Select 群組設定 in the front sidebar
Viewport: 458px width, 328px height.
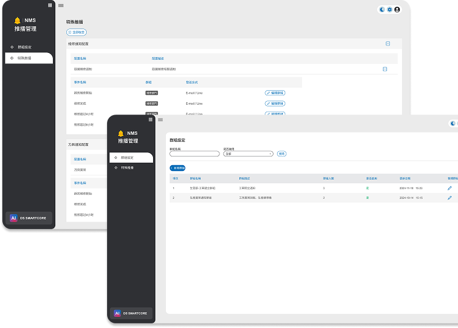tap(131, 158)
